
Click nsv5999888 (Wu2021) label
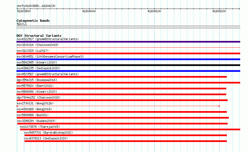point(33,115)
